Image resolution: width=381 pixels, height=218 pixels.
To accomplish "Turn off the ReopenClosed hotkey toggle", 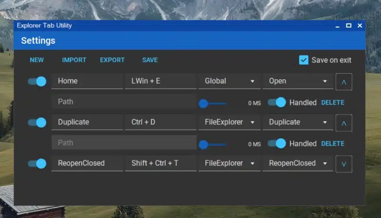I will pyautogui.click(x=37, y=163).
